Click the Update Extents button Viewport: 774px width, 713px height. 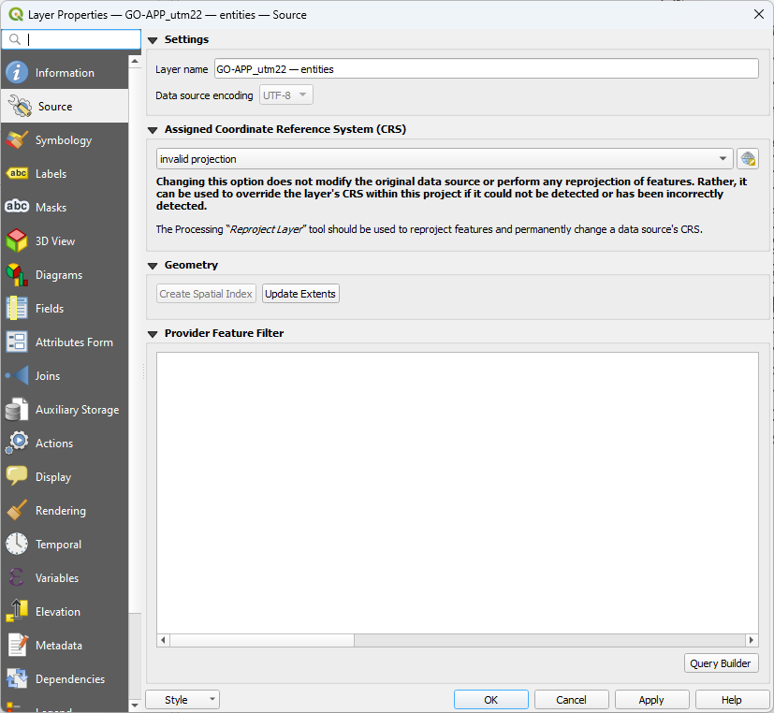pyautogui.click(x=299, y=293)
